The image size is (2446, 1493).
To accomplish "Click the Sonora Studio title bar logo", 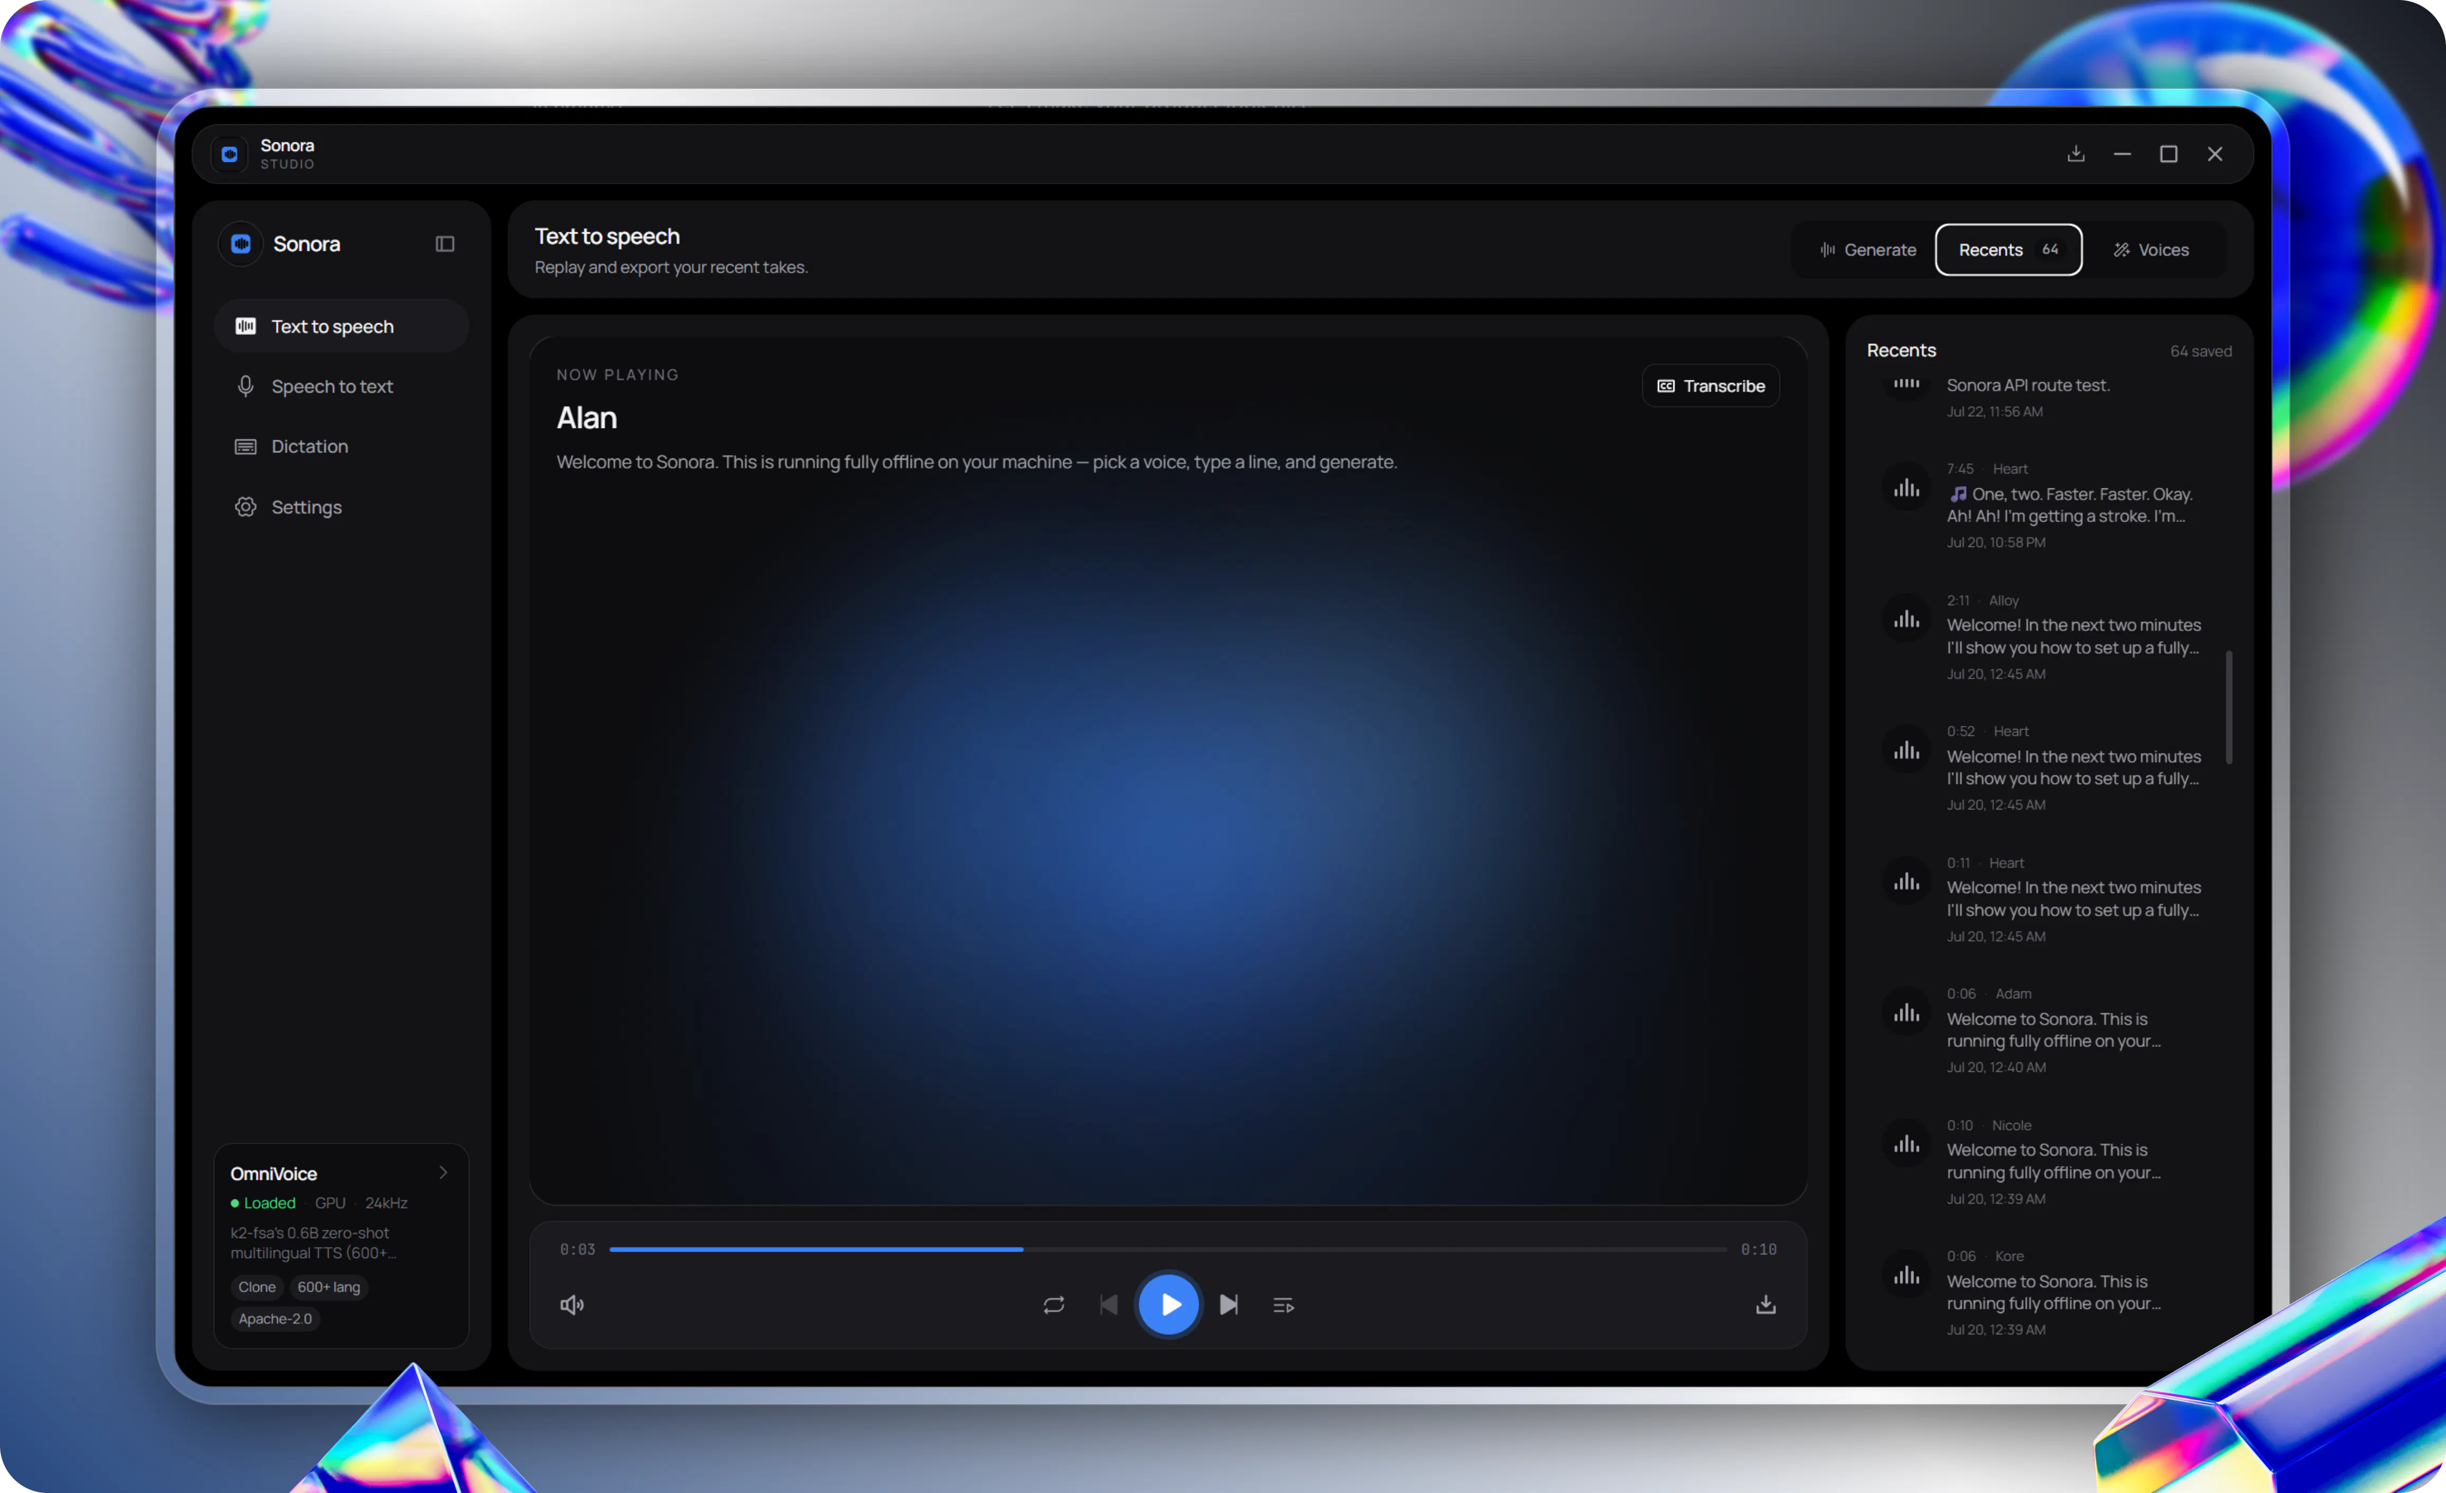I will pyautogui.click(x=229, y=154).
